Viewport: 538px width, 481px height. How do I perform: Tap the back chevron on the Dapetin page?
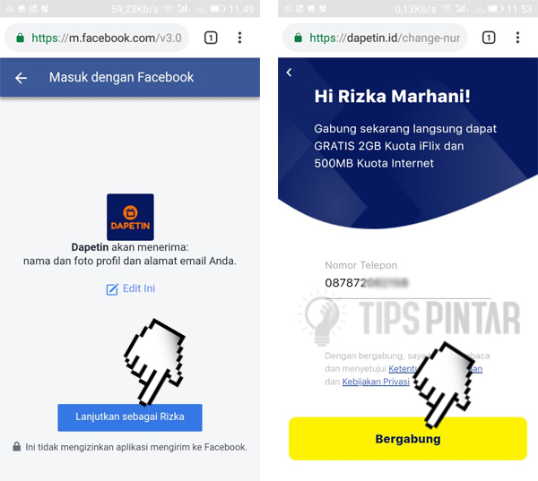coord(290,73)
